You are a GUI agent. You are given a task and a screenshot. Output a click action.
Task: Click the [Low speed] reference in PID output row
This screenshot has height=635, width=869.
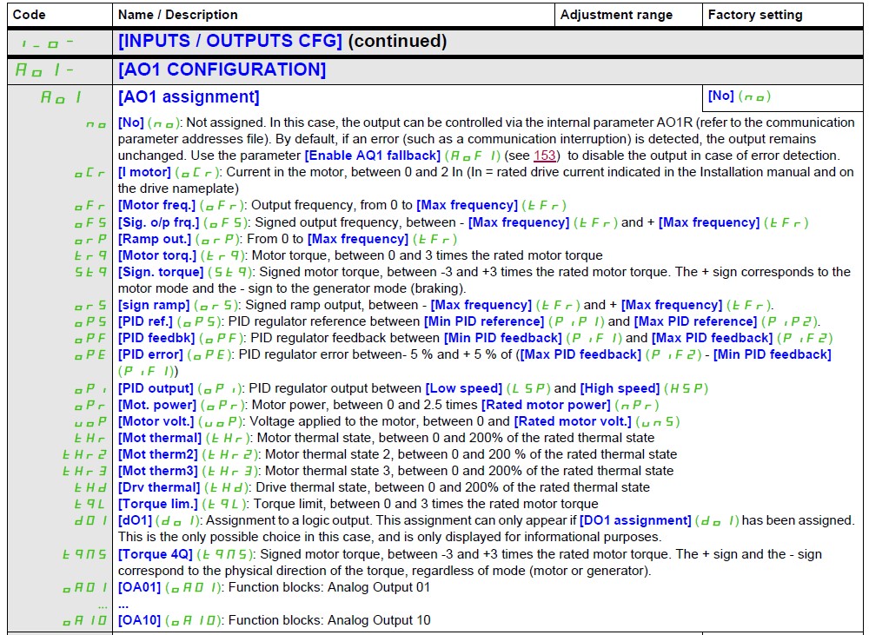click(x=463, y=389)
